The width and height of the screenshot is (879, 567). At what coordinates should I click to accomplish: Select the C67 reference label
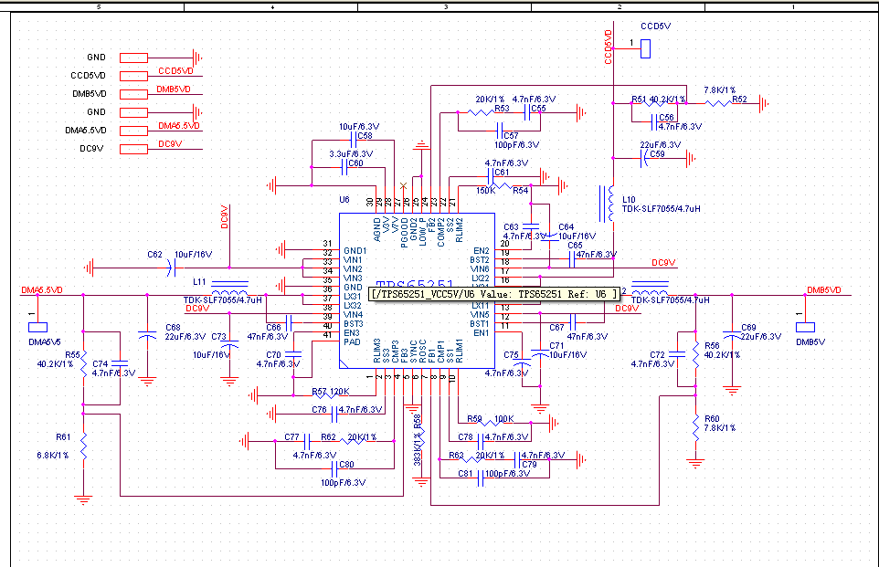click(556, 327)
